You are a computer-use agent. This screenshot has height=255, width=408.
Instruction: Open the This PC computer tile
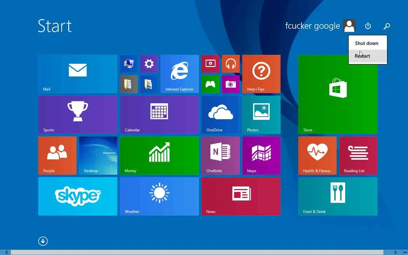(x=129, y=64)
